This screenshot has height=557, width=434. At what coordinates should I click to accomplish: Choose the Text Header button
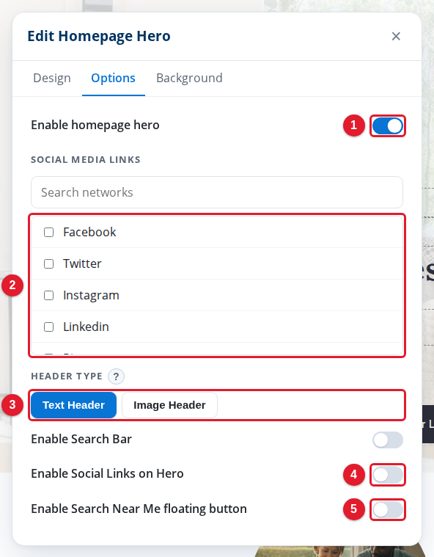73,405
